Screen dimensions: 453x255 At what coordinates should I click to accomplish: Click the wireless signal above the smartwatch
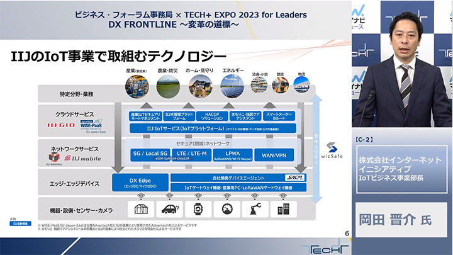198,196
